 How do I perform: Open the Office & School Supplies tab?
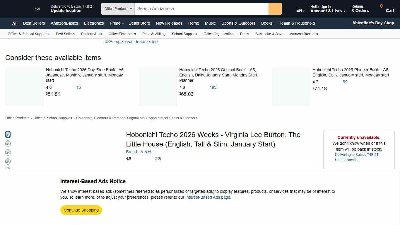pyautogui.click(x=28, y=34)
